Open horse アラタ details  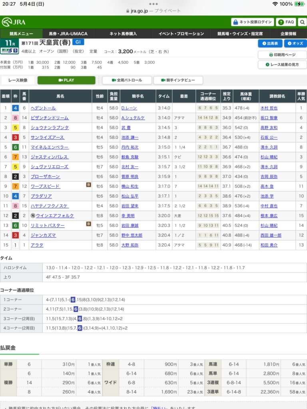37,245
